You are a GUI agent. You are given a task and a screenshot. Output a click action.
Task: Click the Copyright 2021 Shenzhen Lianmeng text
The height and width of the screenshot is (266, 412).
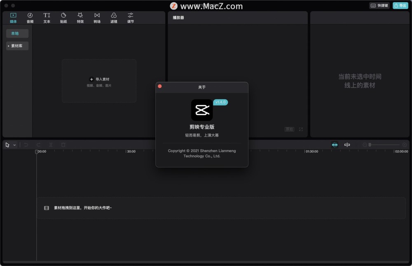pyautogui.click(x=202, y=153)
